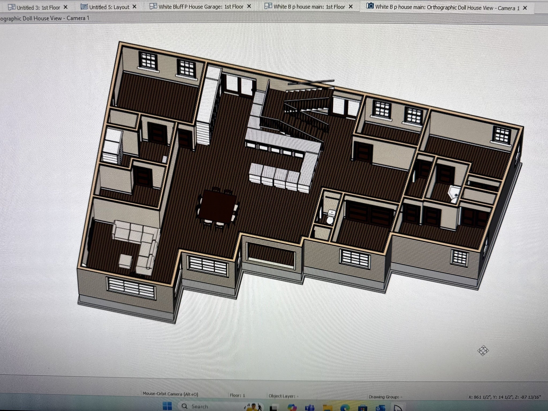Click the taskbar Search box

[199, 406]
